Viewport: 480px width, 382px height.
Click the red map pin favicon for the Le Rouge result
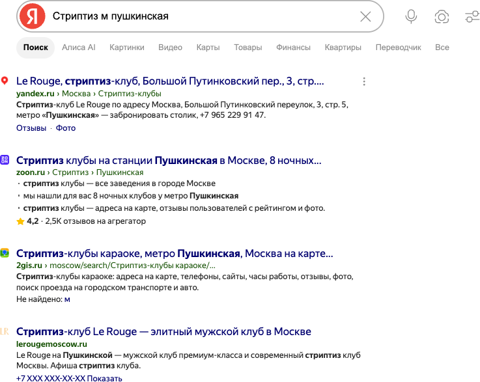point(5,81)
